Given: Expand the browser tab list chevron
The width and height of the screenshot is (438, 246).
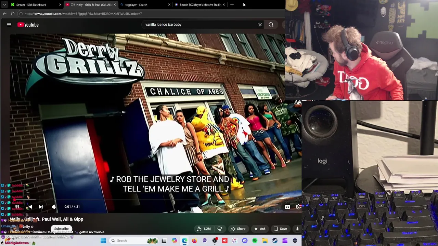Looking at the screenshot, I should point(4,5).
